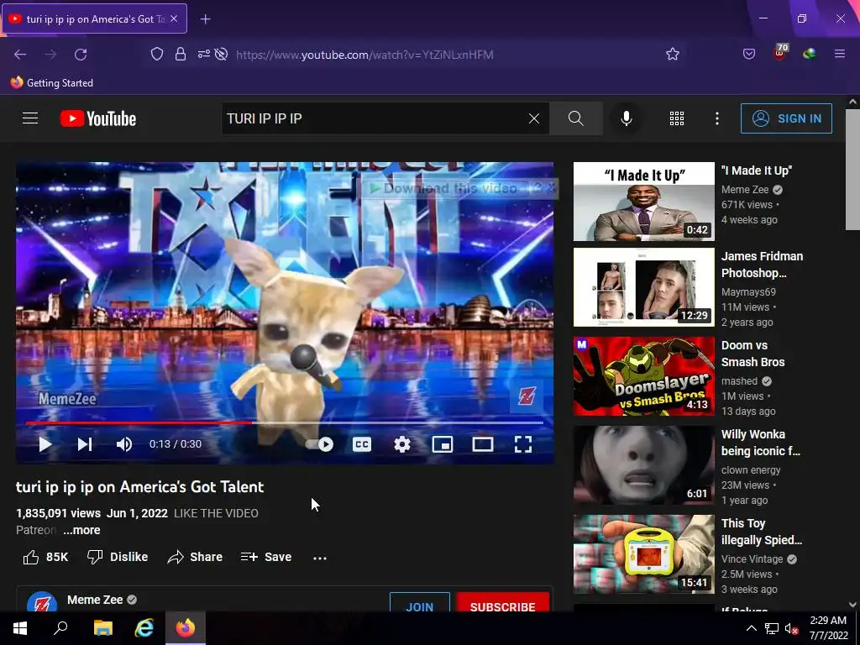Open the Doom vs Smash Bros thumbnail

pyautogui.click(x=644, y=376)
